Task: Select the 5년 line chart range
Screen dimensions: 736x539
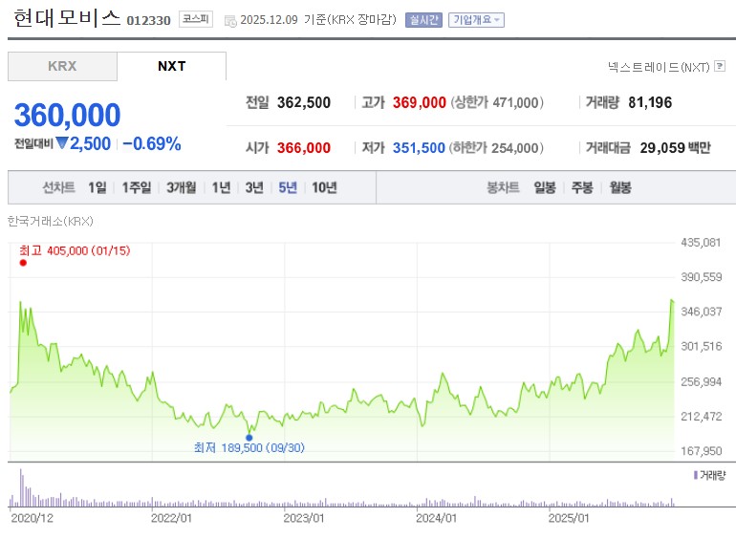Action: [288, 187]
